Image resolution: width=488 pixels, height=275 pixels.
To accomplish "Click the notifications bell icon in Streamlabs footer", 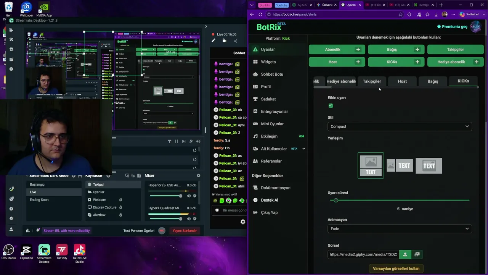I will pyautogui.click(x=38, y=230).
